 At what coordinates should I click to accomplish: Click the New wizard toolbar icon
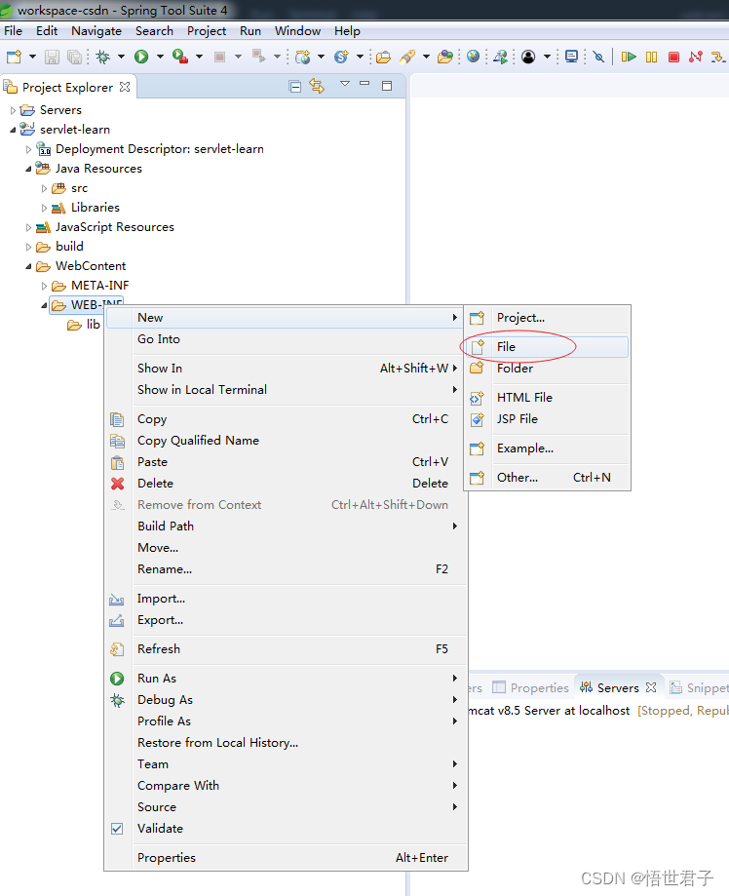point(14,57)
